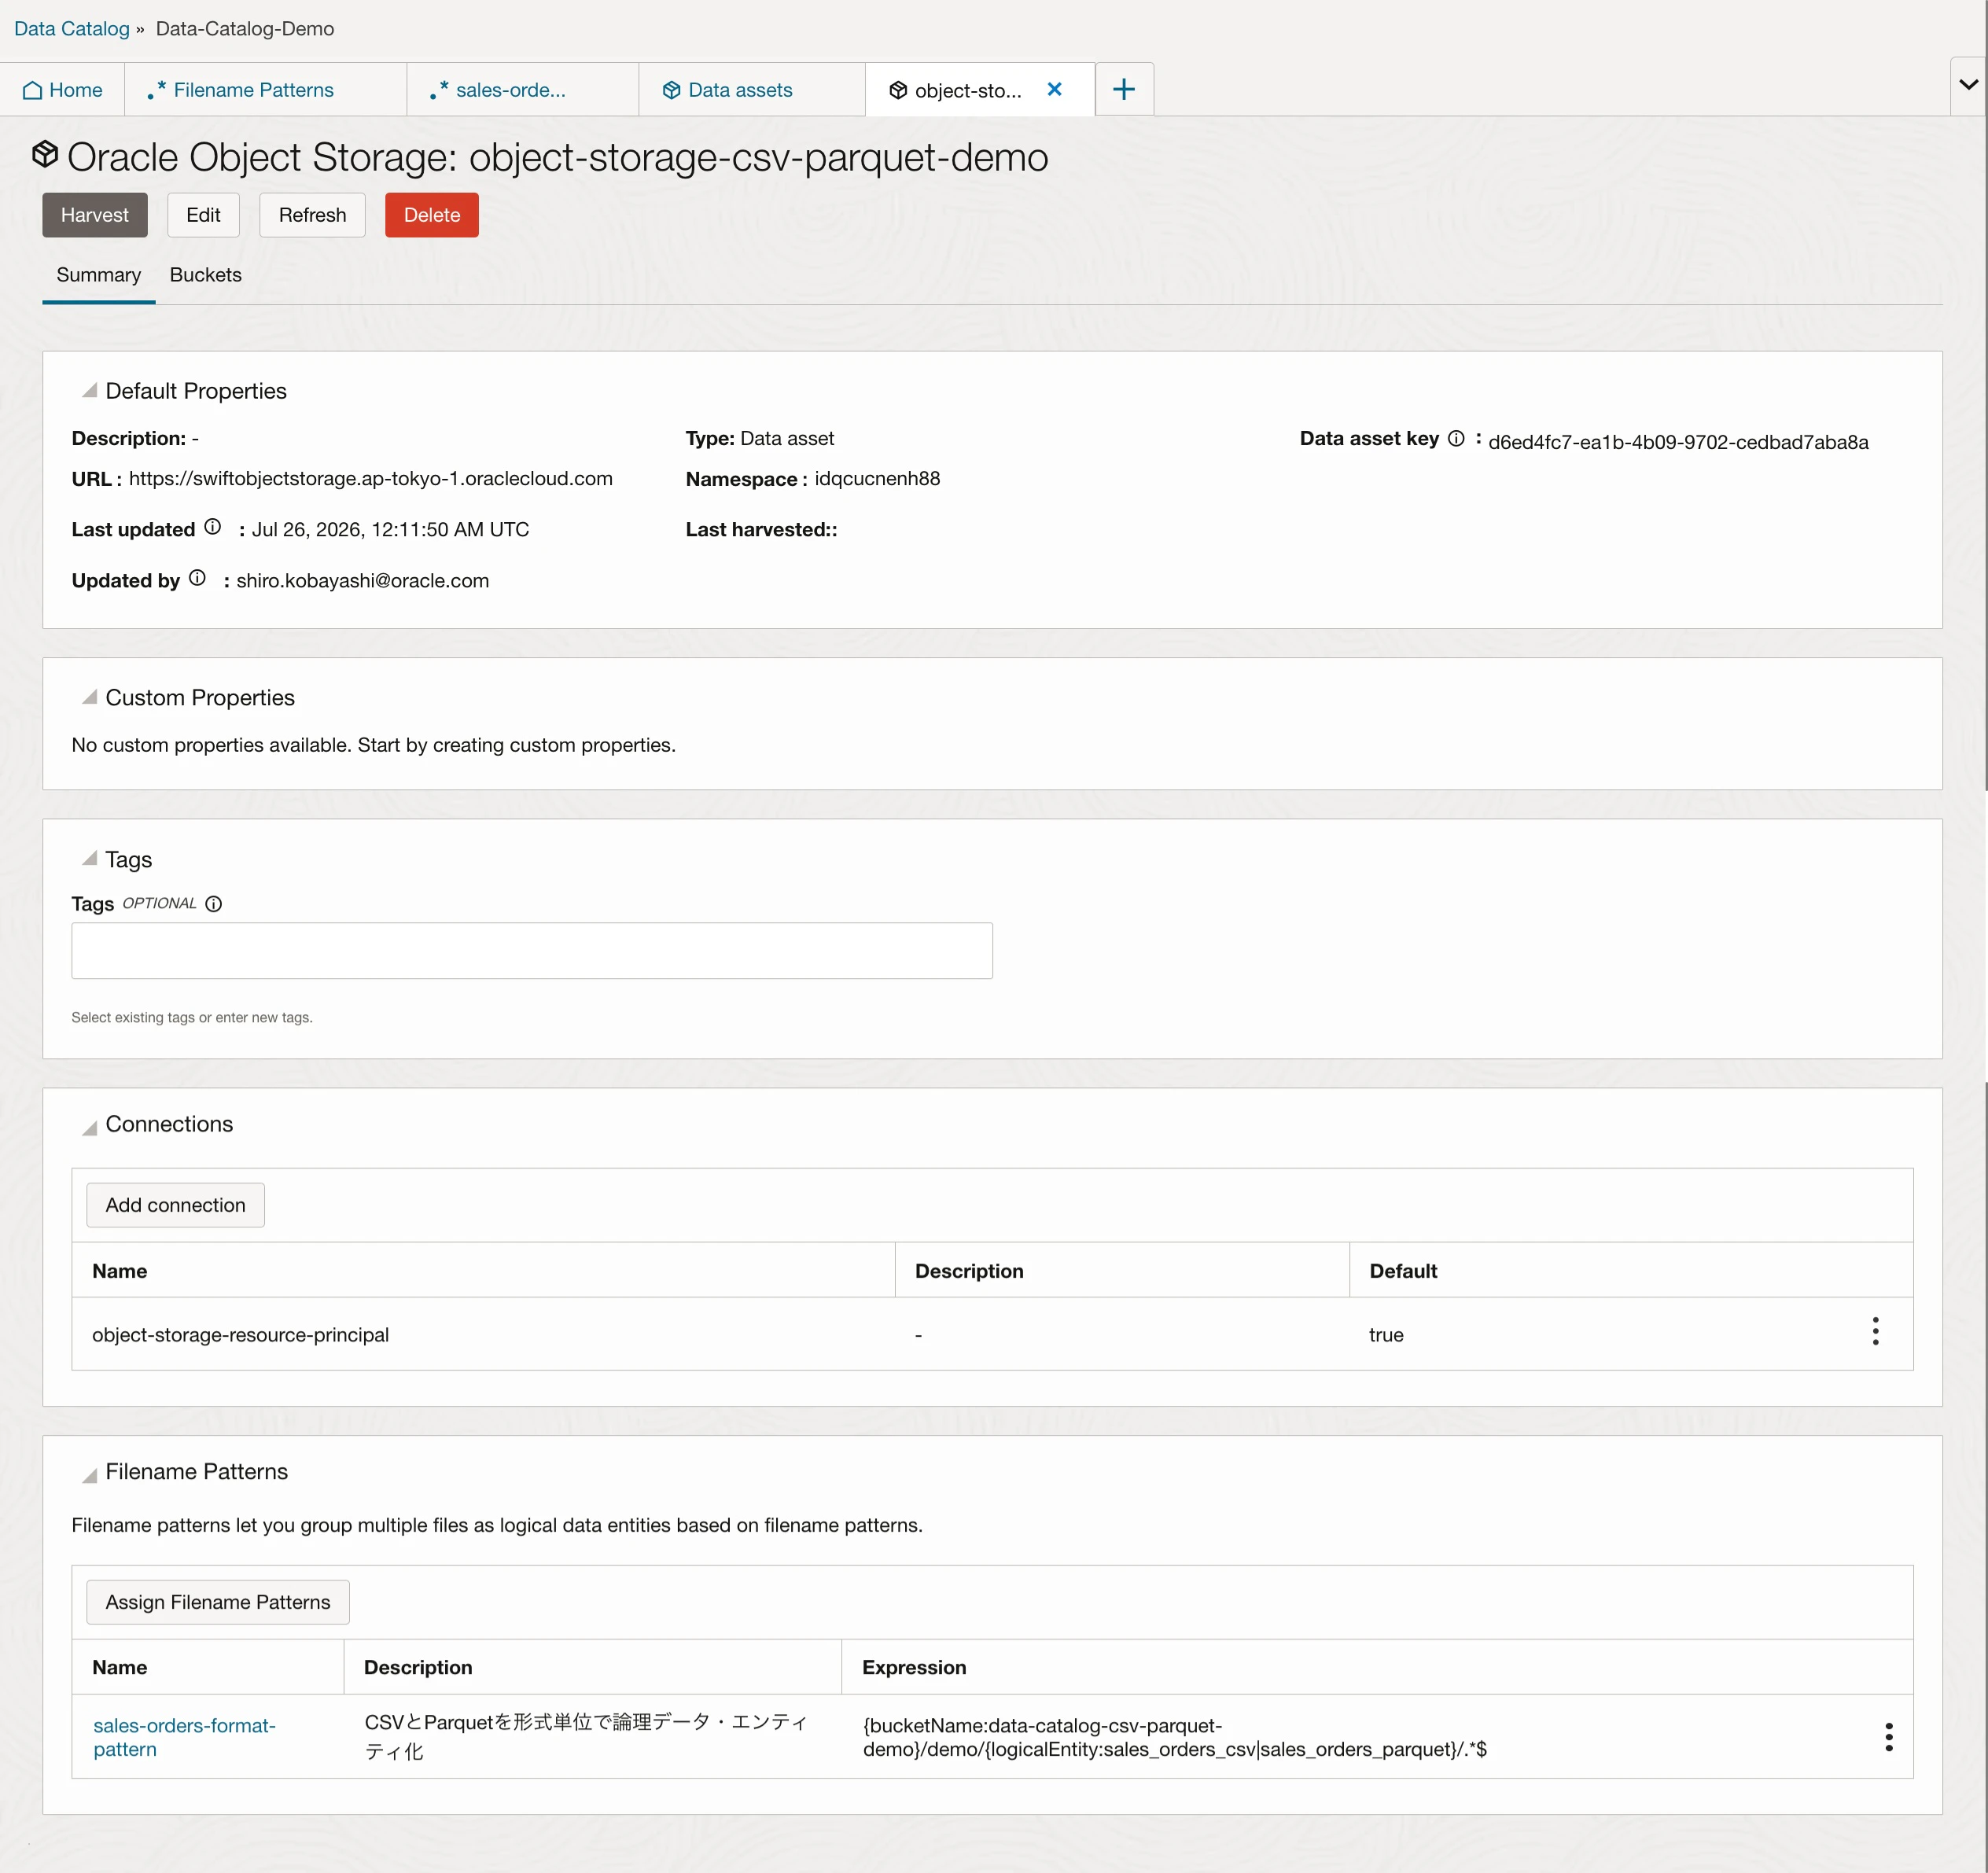The height and width of the screenshot is (1873, 1988).
Task: Click the Home tab house icon
Action: (32, 90)
